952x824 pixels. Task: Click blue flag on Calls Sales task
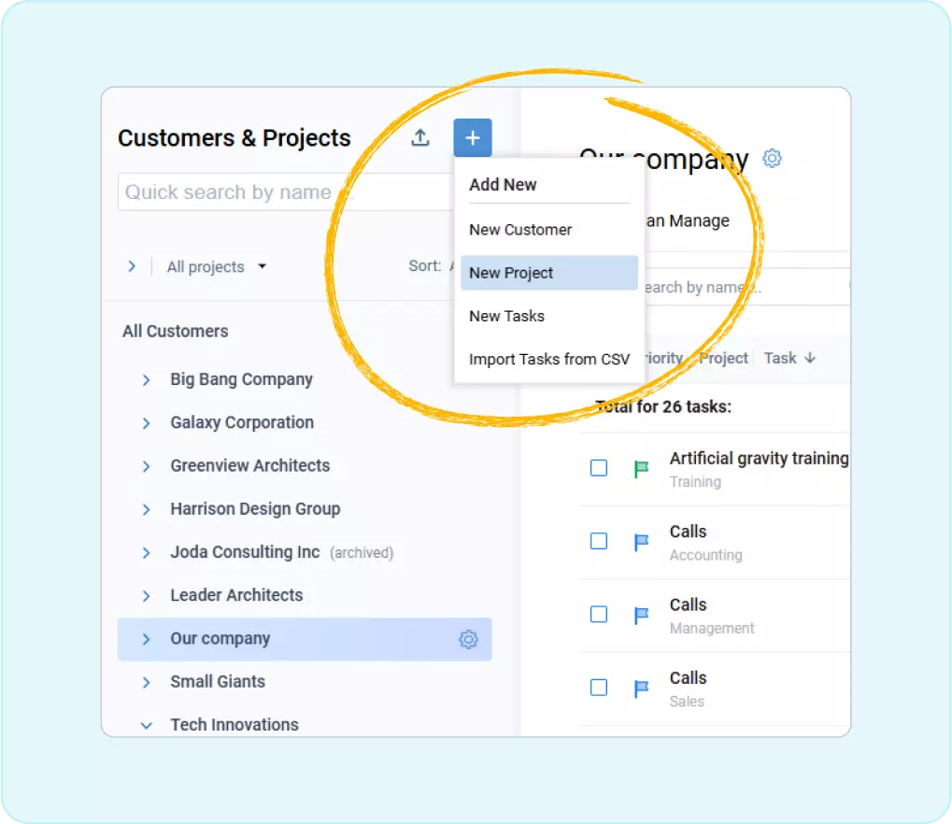point(641,689)
